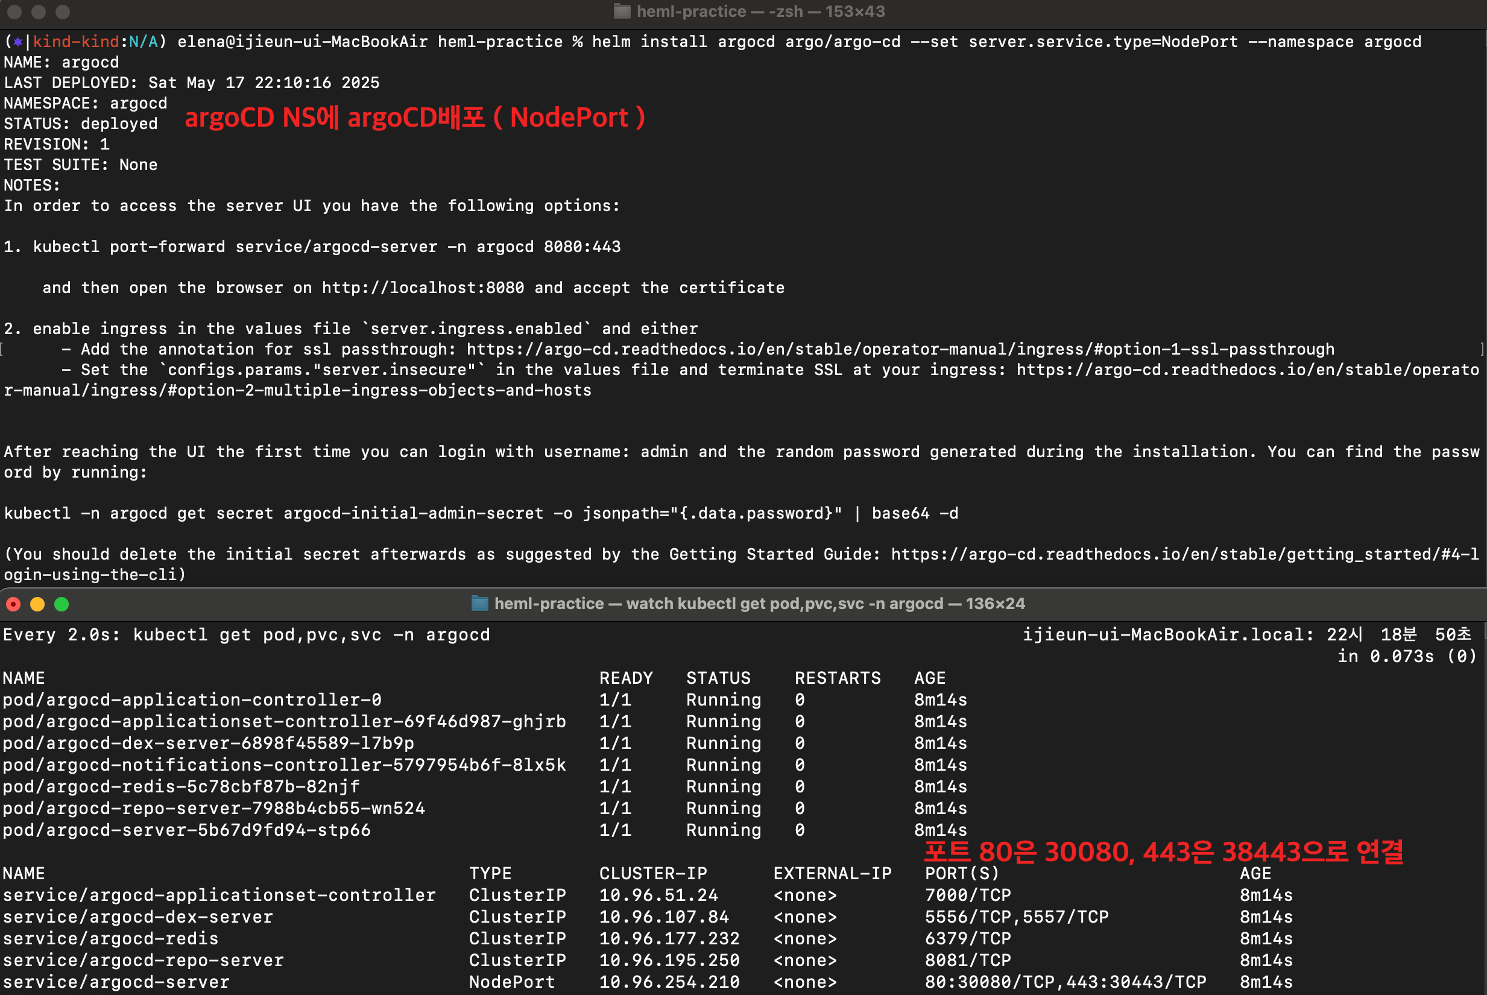Viewport: 1487px width, 995px height.
Task: Click the 'STATUS: deployed' line
Action: (x=81, y=124)
